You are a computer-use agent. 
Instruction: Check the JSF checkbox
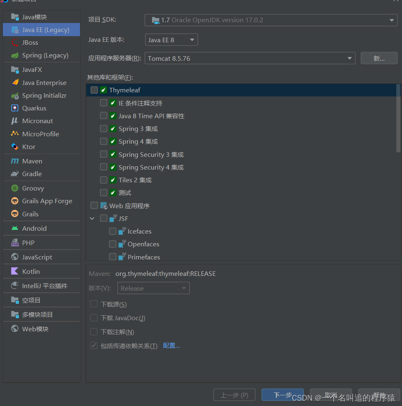(x=103, y=218)
